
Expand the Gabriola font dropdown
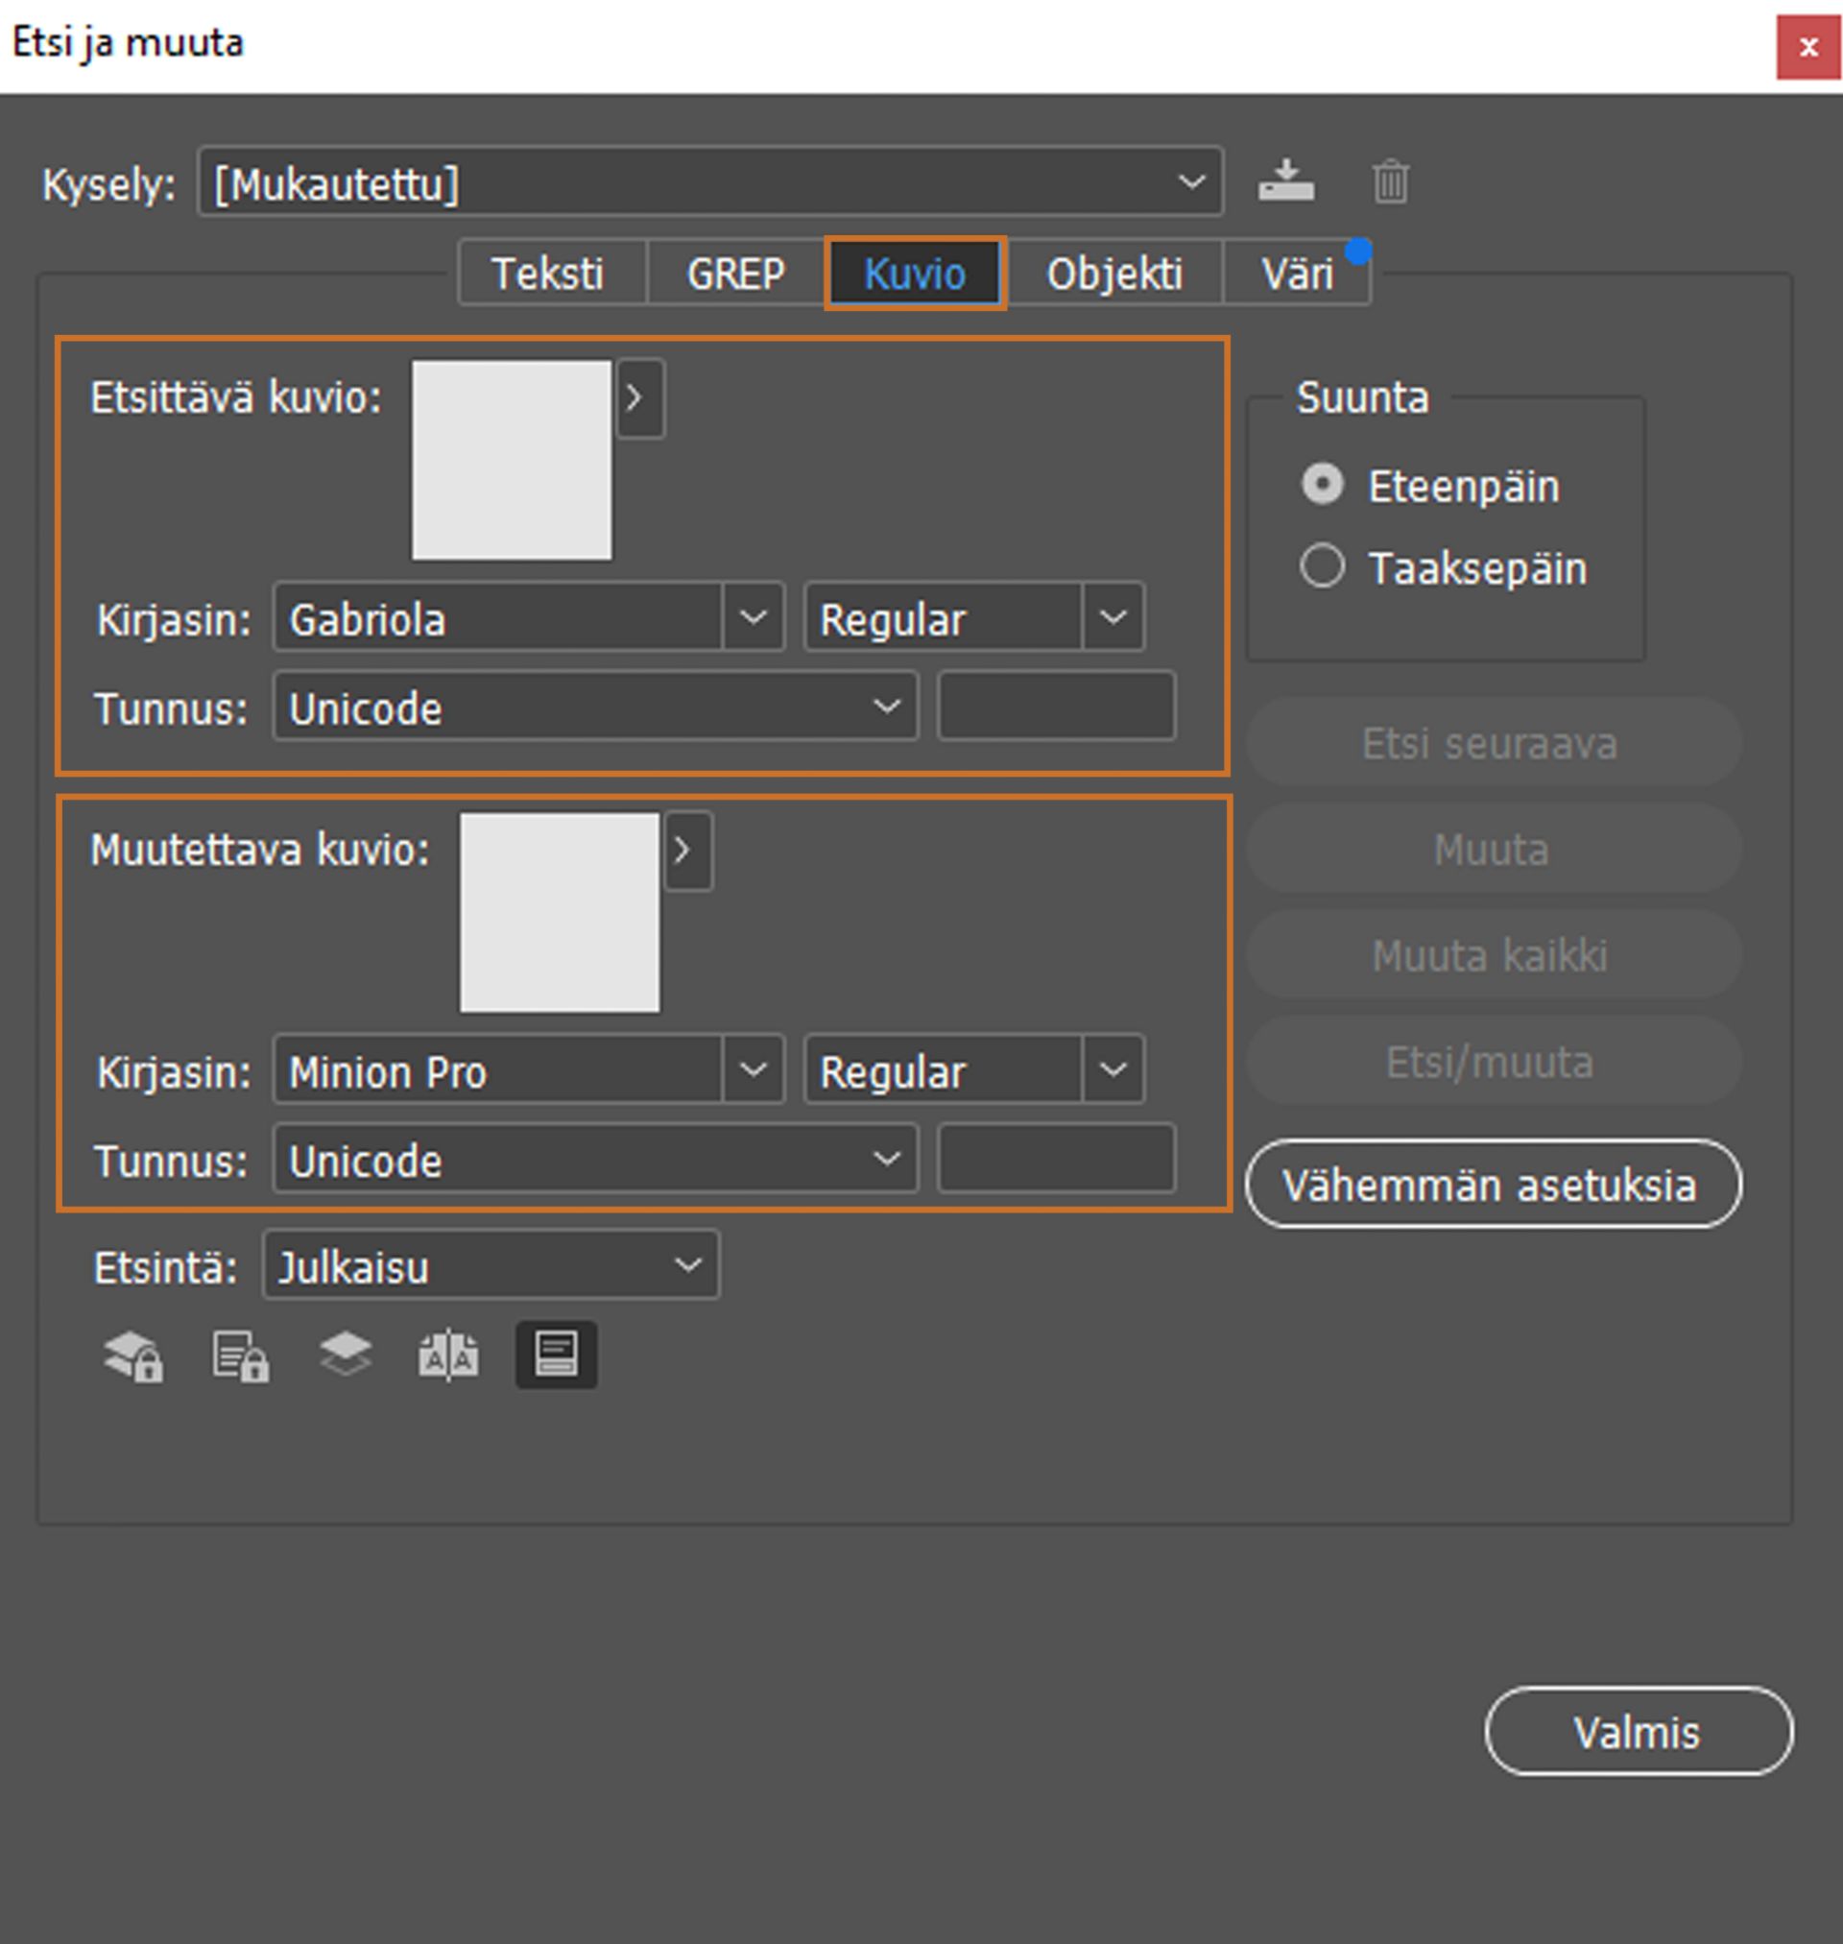[753, 618]
